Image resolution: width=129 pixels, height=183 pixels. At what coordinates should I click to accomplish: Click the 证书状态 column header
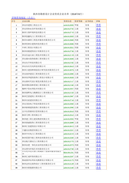click(x=89, y=21)
